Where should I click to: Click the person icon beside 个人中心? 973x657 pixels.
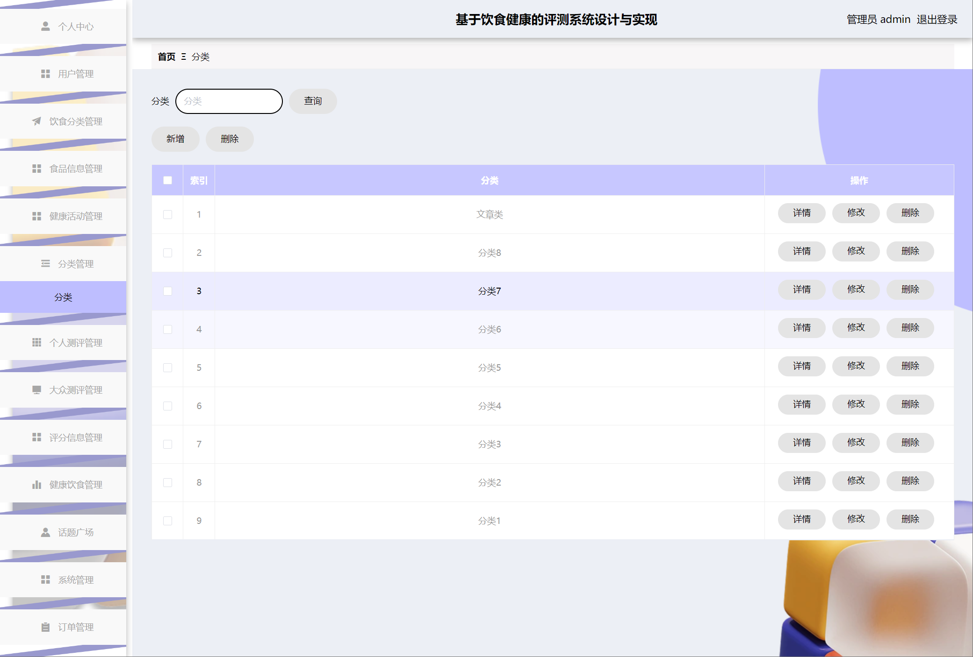[x=45, y=26]
